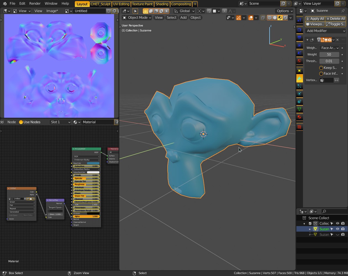Open the File menu
The width and height of the screenshot is (348, 276).
pyautogui.click(x=12, y=4)
